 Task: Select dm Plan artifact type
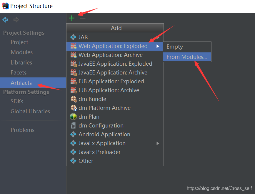coord(115,117)
